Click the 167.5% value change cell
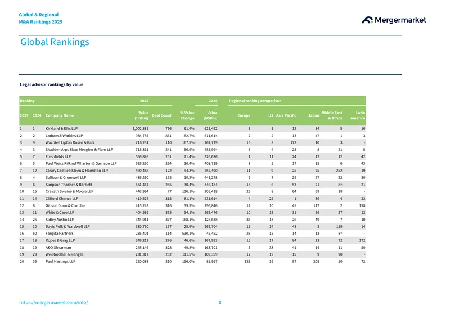450x318 pixels. pos(188,142)
